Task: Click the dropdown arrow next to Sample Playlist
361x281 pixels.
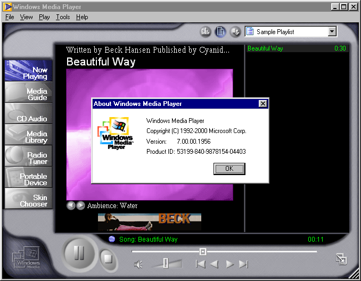Action: (332, 31)
